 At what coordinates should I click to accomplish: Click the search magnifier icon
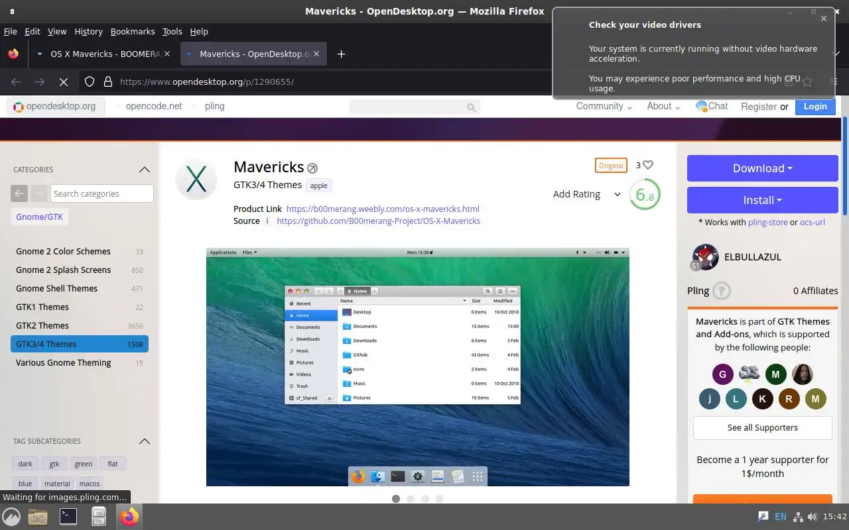(472, 107)
